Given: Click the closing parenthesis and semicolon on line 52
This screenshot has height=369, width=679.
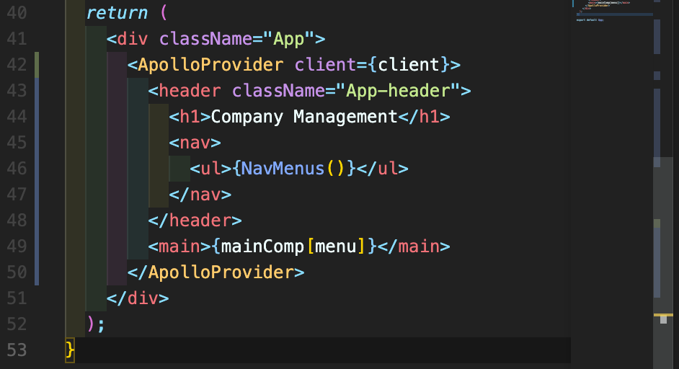Looking at the screenshot, I should [96, 324].
